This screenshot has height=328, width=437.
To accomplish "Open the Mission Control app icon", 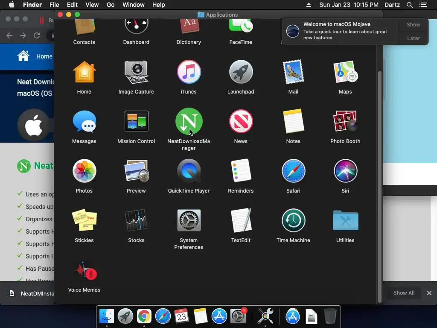I will pyautogui.click(x=136, y=121).
